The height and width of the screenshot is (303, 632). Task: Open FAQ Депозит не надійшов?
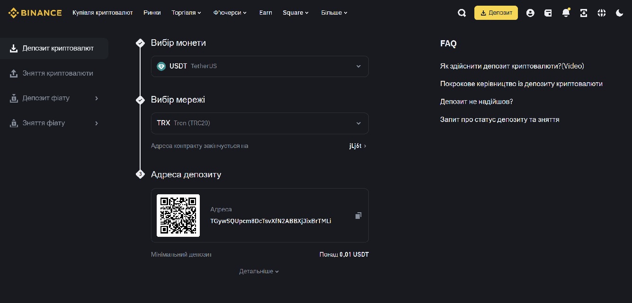477,102
